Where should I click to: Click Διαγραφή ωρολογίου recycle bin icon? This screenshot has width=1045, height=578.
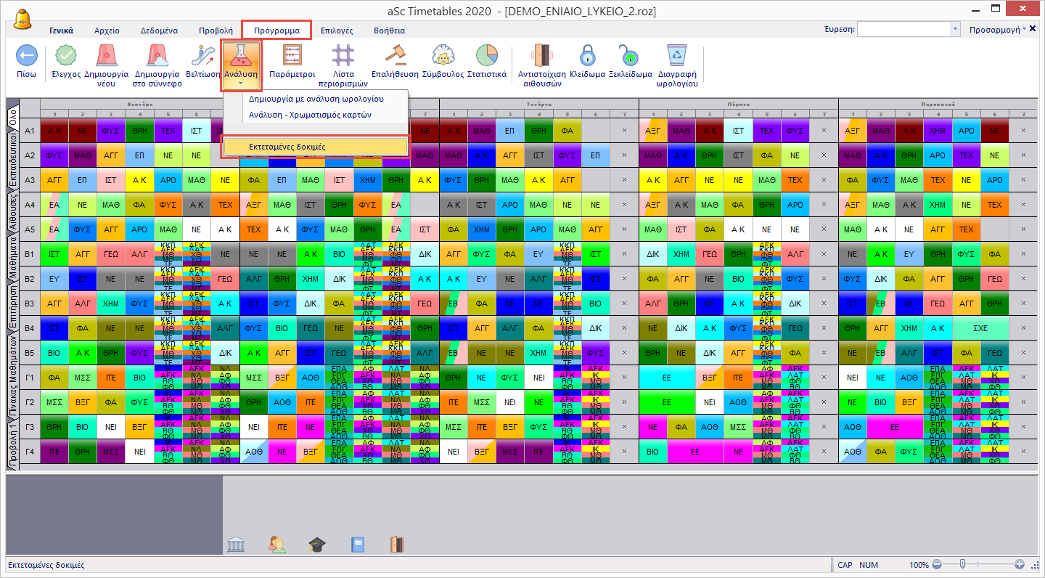pos(676,56)
